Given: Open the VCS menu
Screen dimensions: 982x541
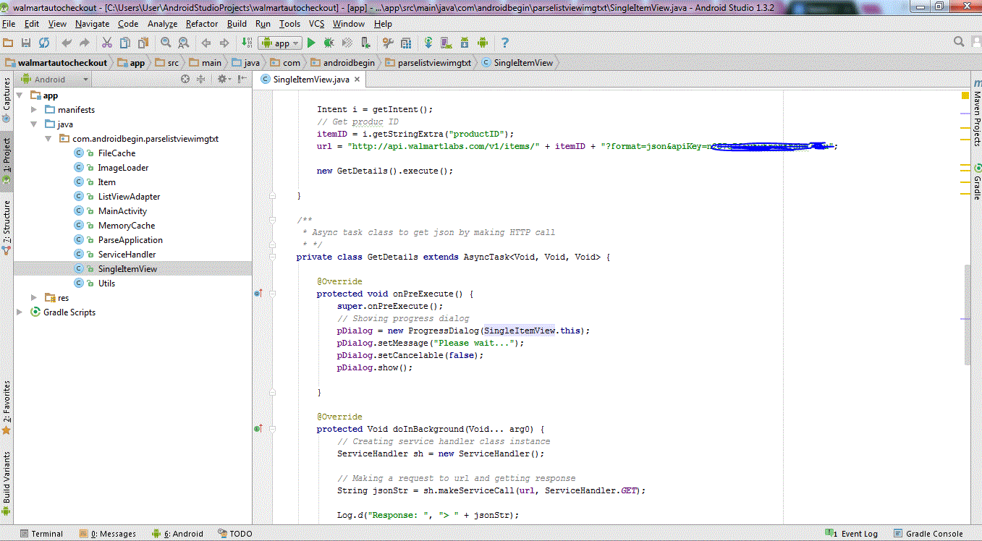Looking at the screenshot, I should click(x=316, y=24).
